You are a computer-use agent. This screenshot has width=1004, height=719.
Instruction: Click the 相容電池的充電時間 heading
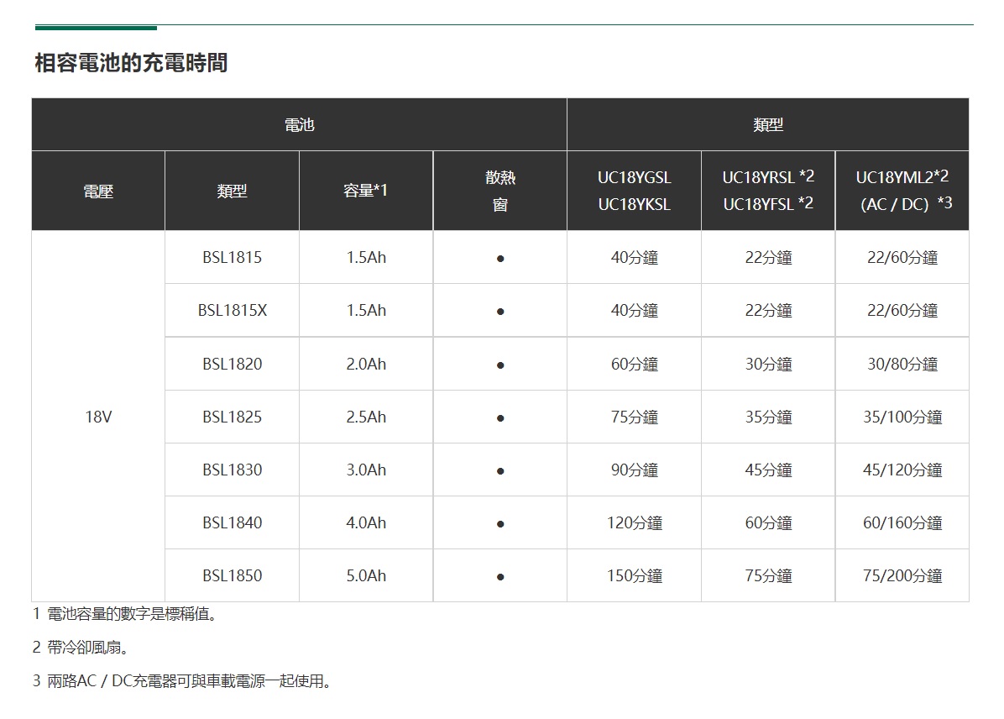[x=131, y=63]
